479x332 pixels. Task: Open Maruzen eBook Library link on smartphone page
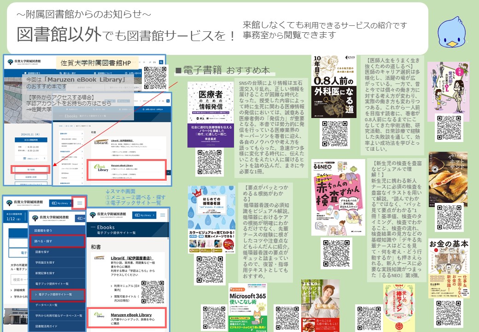coord(131,315)
